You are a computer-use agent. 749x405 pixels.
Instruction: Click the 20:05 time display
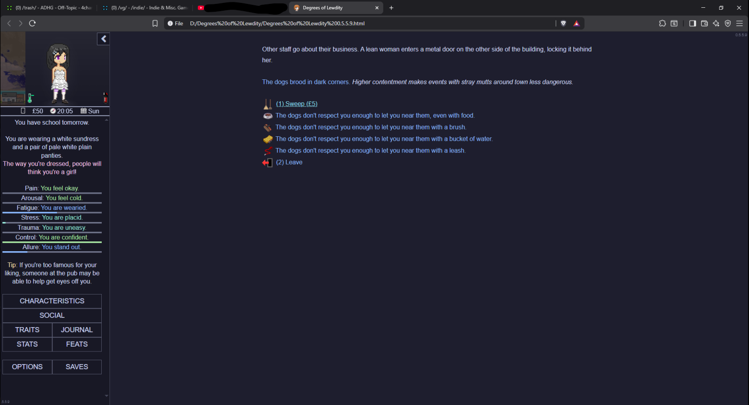pyautogui.click(x=65, y=111)
